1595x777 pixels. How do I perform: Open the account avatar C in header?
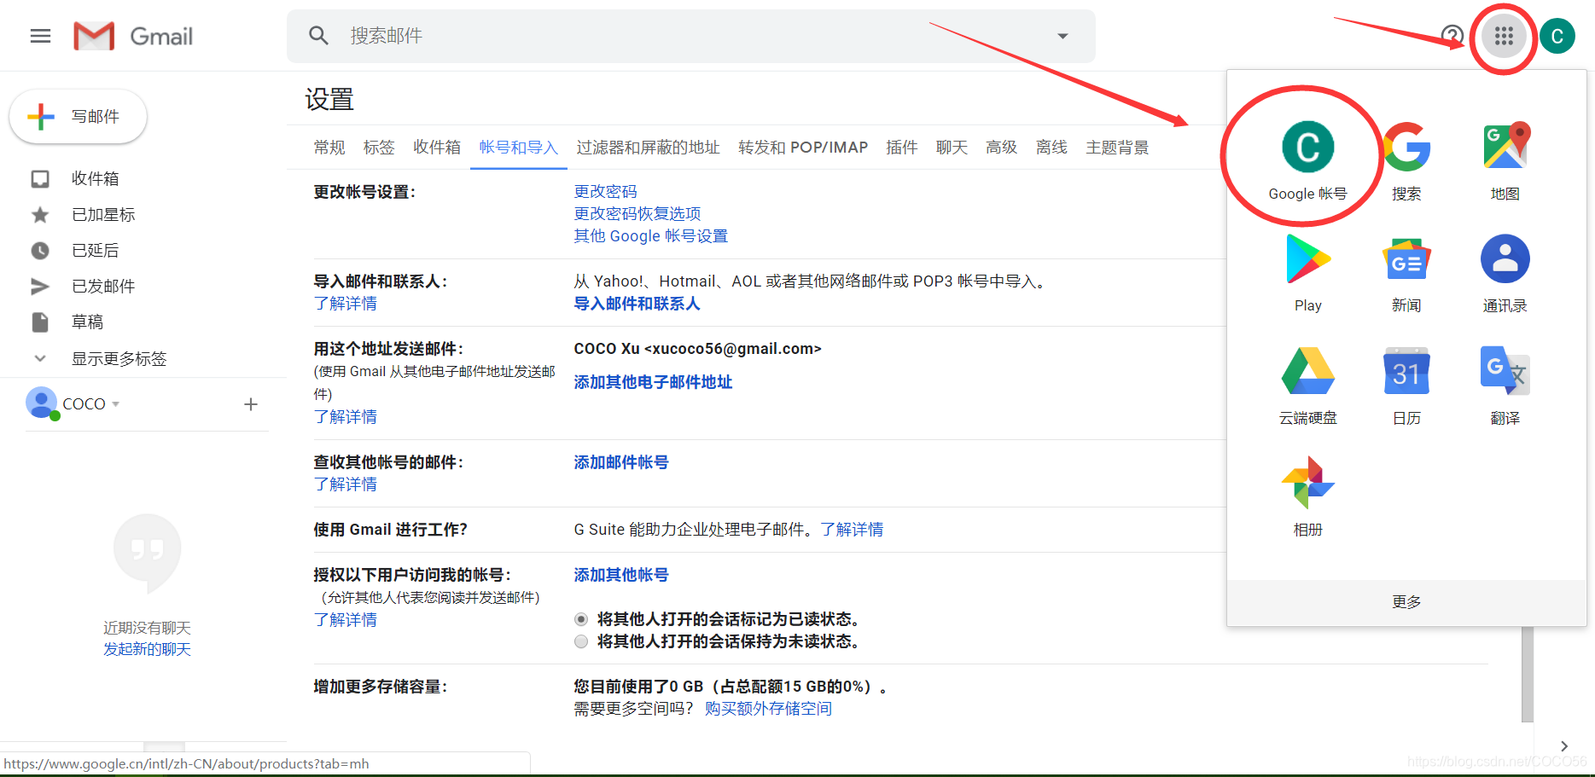click(x=1557, y=36)
